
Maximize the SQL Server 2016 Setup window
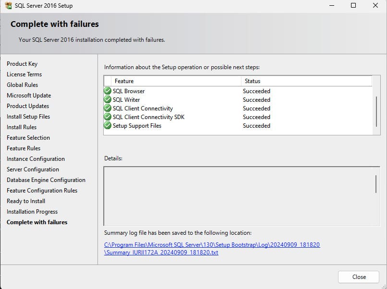click(353, 6)
